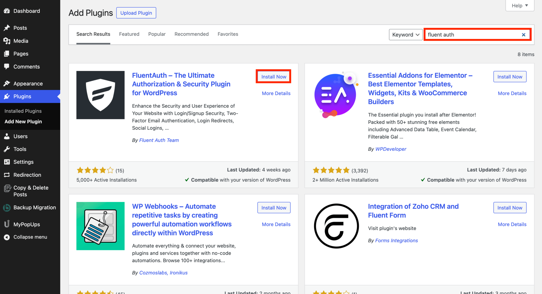Viewport: 542px width, 294px height.
Task: Click Install Now for FluentAuth plugin
Action: point(274,77)
